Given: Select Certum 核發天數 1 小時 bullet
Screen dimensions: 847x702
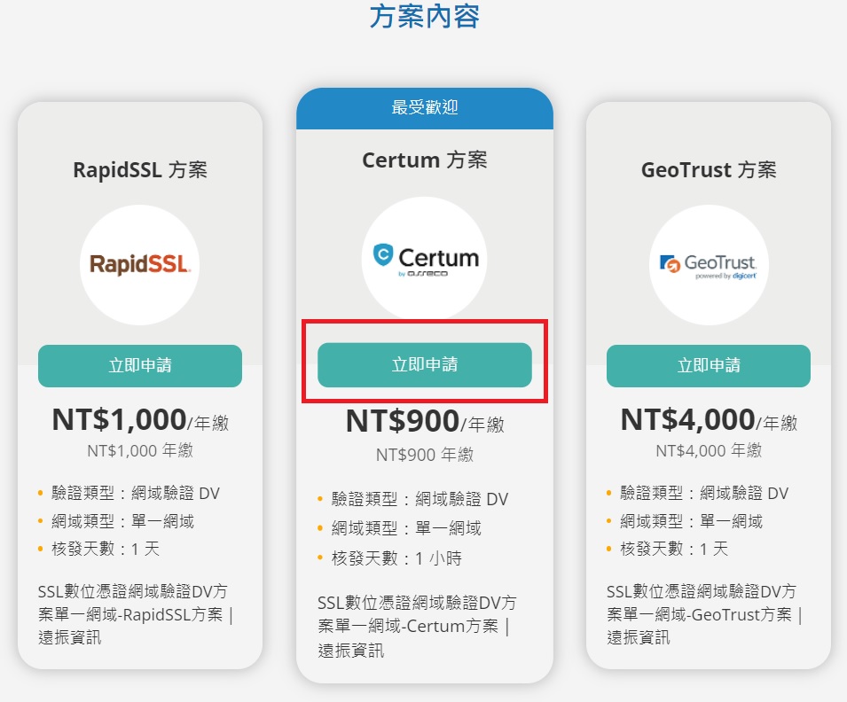Looking at the screenshot, I should [x=396, y=558].
